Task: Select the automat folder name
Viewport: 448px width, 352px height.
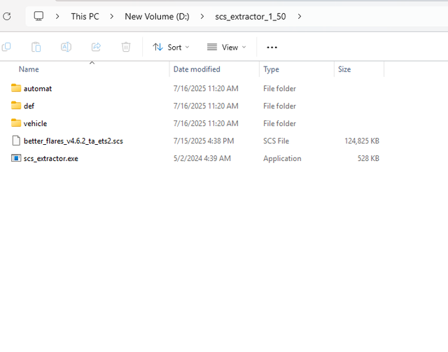Action: point(38,89)
